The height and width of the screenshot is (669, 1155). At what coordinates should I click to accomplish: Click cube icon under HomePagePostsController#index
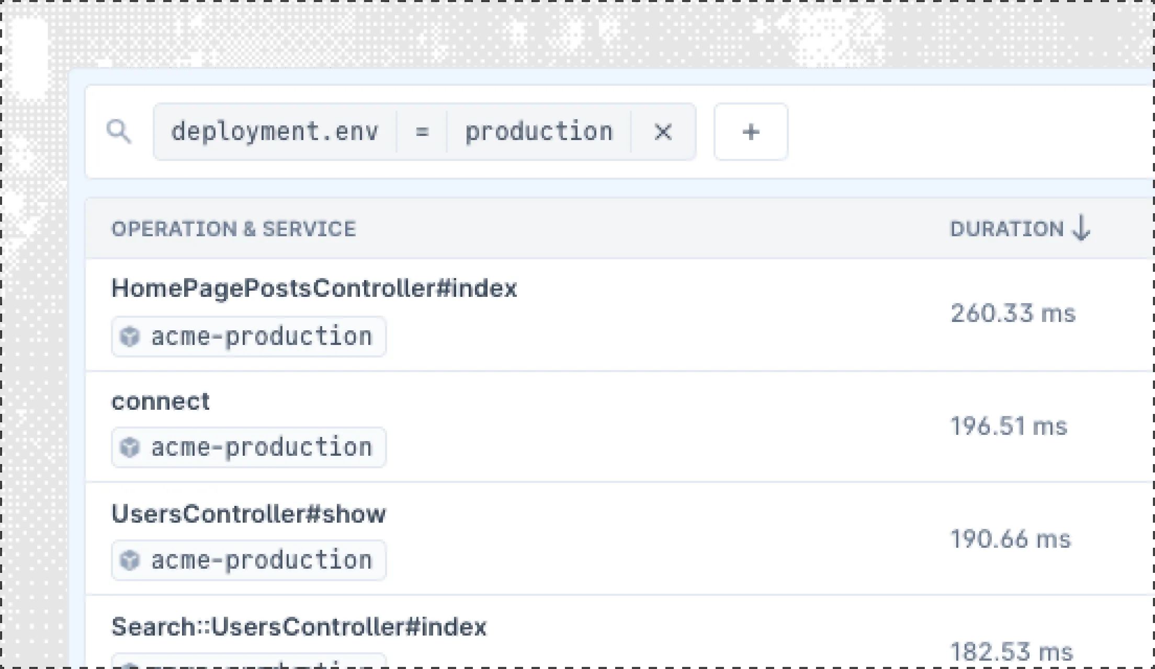point(130,337)
